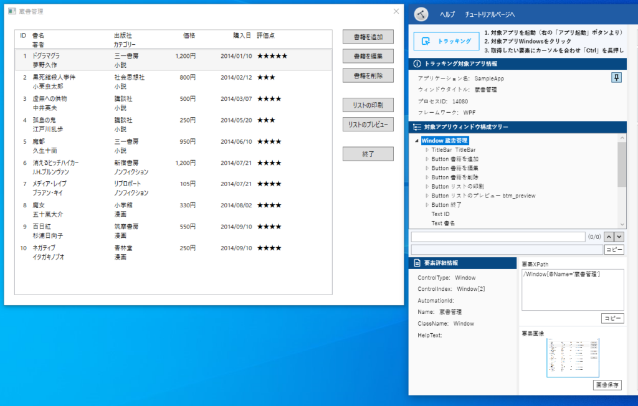
Task: Open the ヘルプ menu
Action: point(447,14)
